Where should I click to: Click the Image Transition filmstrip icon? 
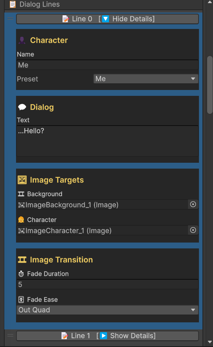point(22,260)
